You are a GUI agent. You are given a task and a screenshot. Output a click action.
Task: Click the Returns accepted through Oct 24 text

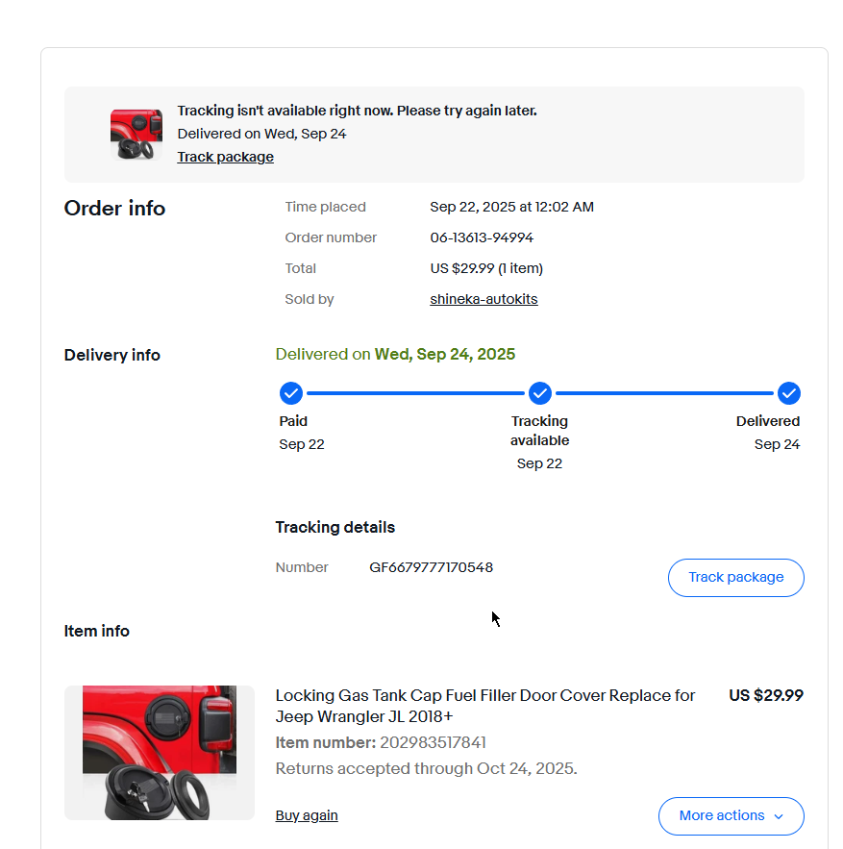[426, 768]
